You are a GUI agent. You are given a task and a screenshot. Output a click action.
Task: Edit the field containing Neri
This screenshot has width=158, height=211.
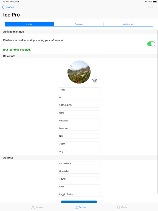79,136
